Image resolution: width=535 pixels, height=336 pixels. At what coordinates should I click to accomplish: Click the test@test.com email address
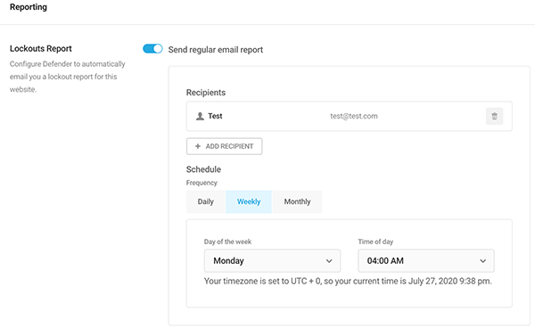354,116
